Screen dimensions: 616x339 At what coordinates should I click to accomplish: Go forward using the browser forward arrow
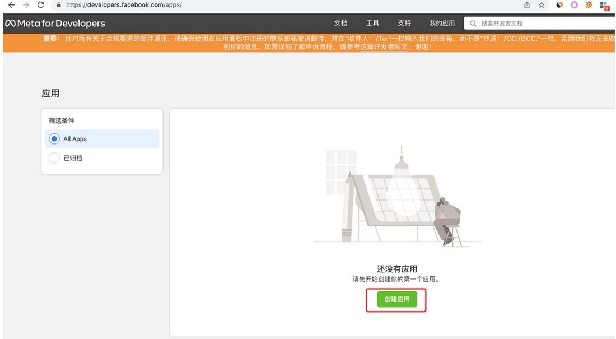pos(26,5)
